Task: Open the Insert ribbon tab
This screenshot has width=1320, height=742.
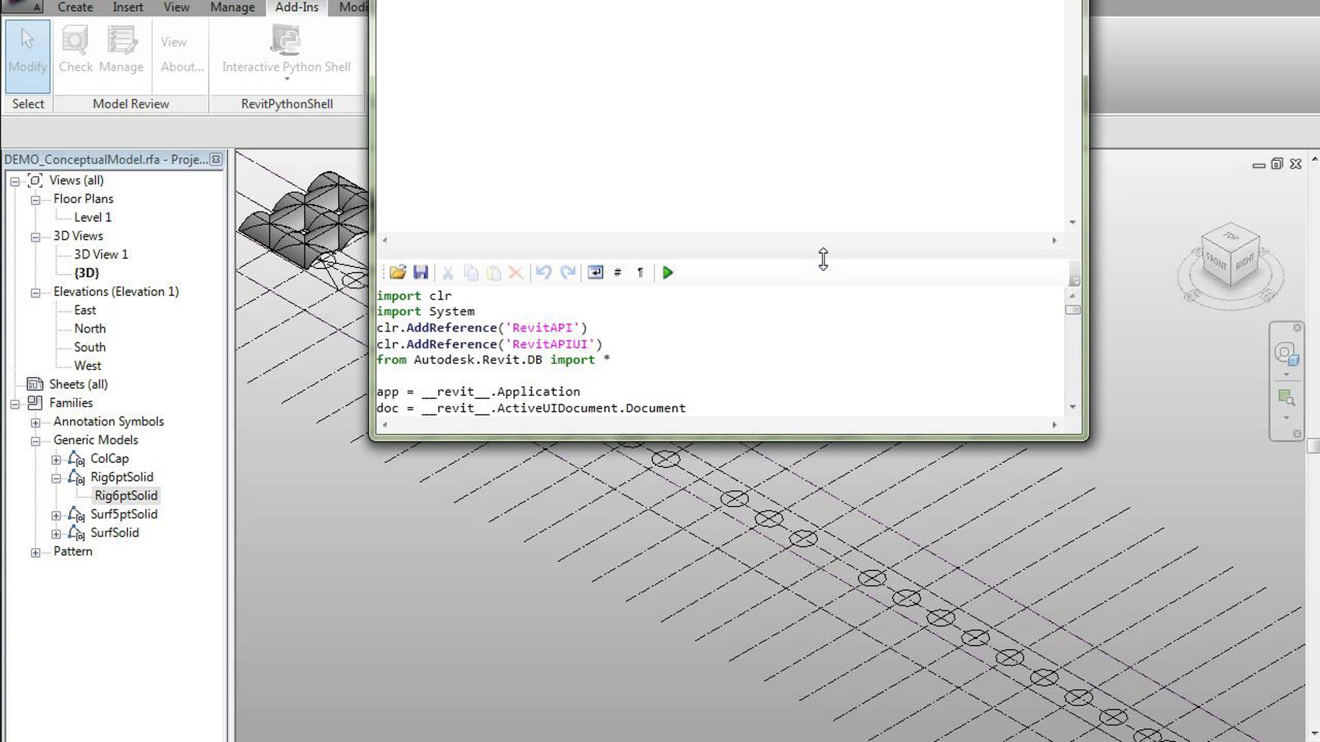Action: [128, 8]
